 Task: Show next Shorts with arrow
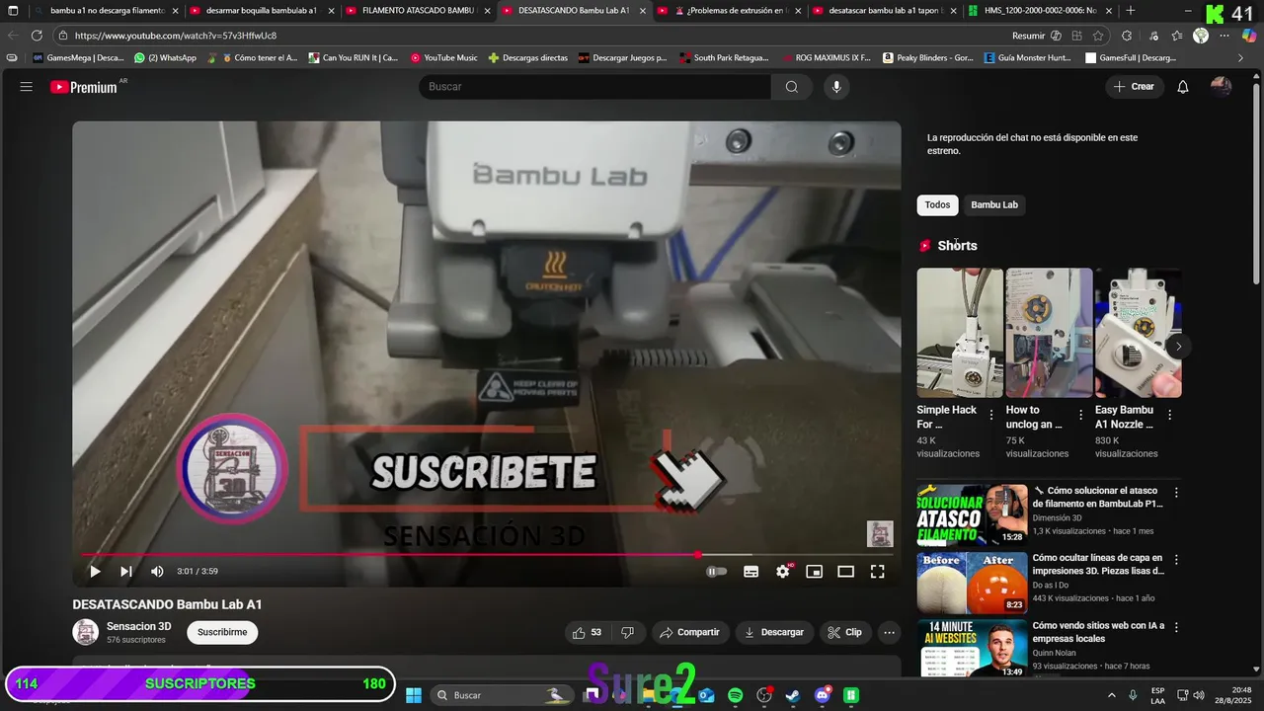pos(1178,347)
